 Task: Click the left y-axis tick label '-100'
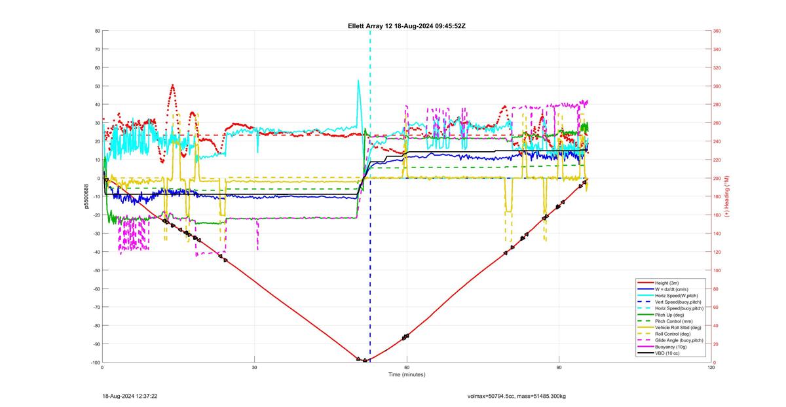click(x=95, y=363)
